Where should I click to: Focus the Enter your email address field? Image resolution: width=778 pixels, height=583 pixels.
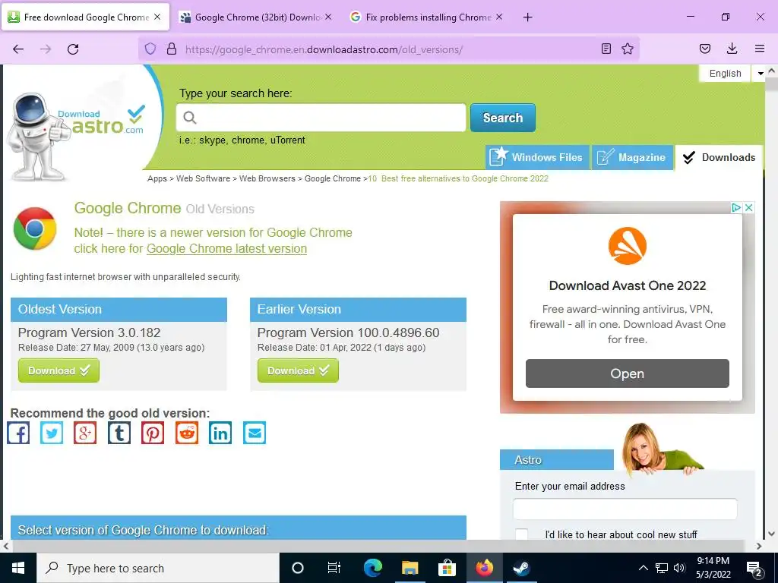625,509
